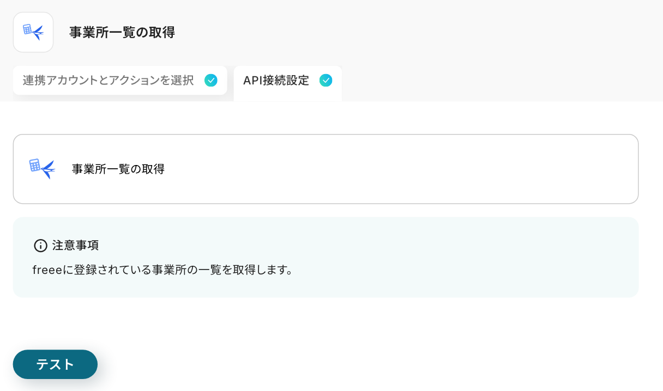Viewport: 663px width, 391px height.
Task: Click the word API in the tab label
Action: pos(253,81)
